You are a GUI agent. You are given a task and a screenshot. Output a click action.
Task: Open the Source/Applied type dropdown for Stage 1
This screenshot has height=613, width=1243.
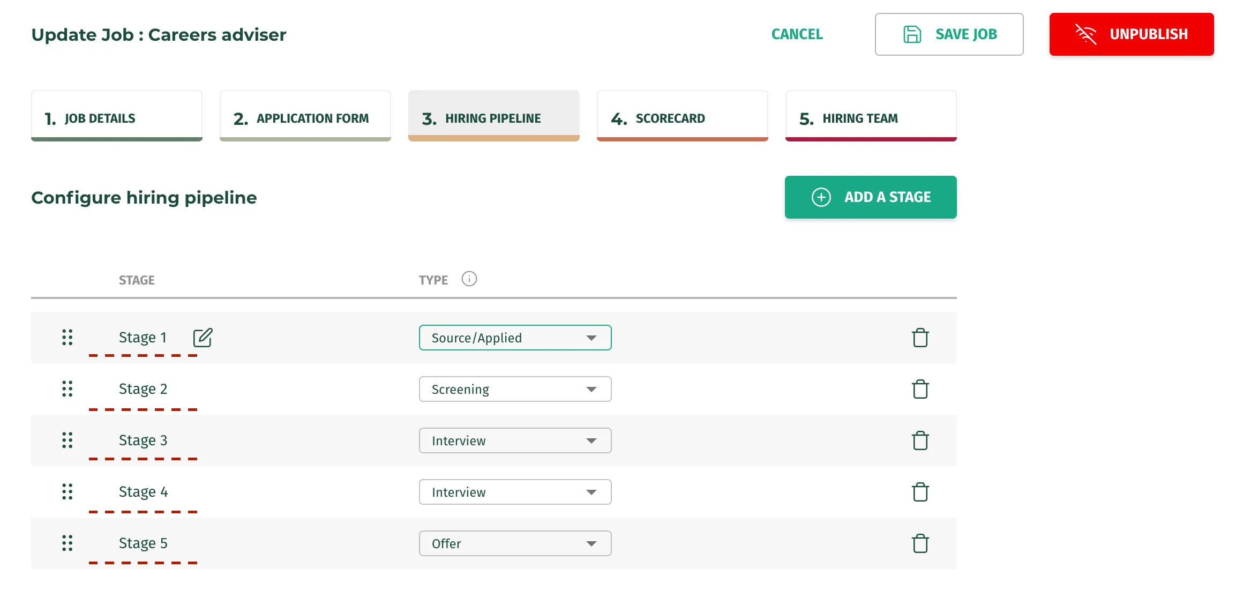pyautogui.click(x=515, y=338)
